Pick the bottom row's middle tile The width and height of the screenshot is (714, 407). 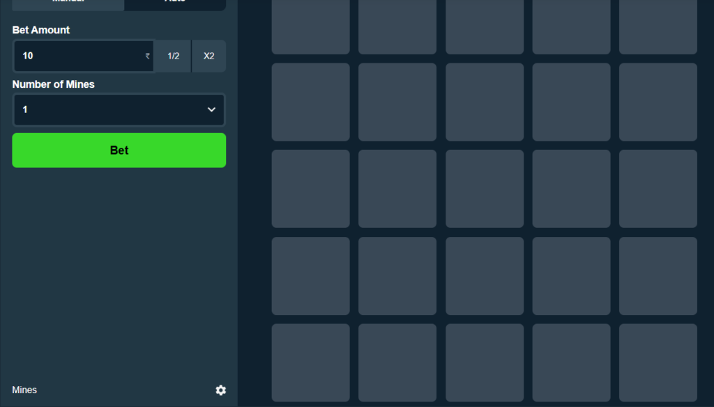pyautogui.click(x=484, y=362)
